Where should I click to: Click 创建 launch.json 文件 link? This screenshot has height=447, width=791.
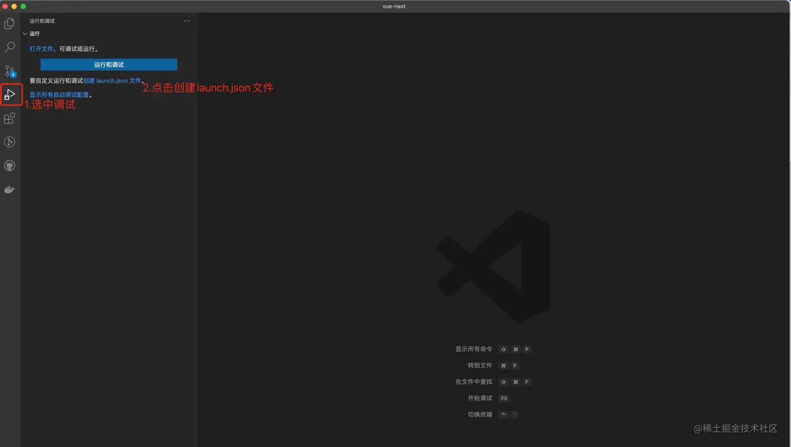tap(112, 81)
